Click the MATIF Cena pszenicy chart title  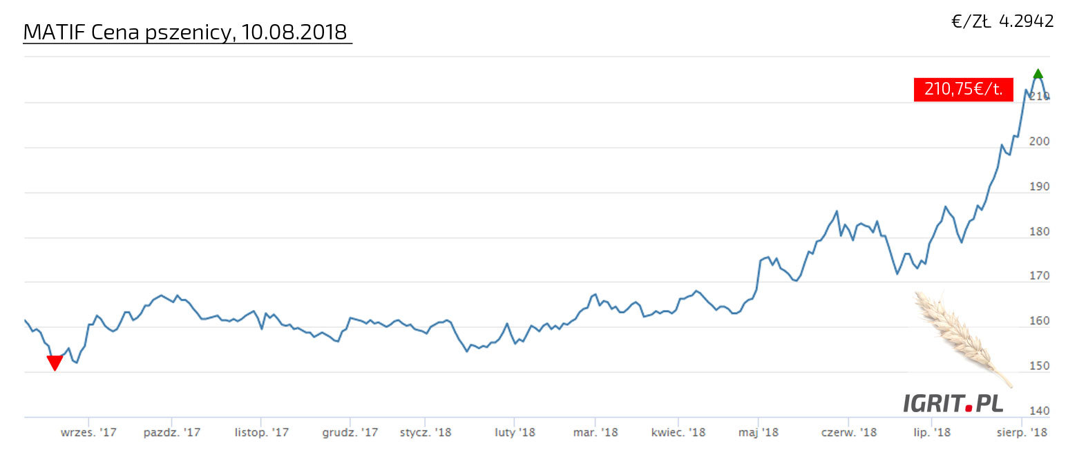coord(185,32)
